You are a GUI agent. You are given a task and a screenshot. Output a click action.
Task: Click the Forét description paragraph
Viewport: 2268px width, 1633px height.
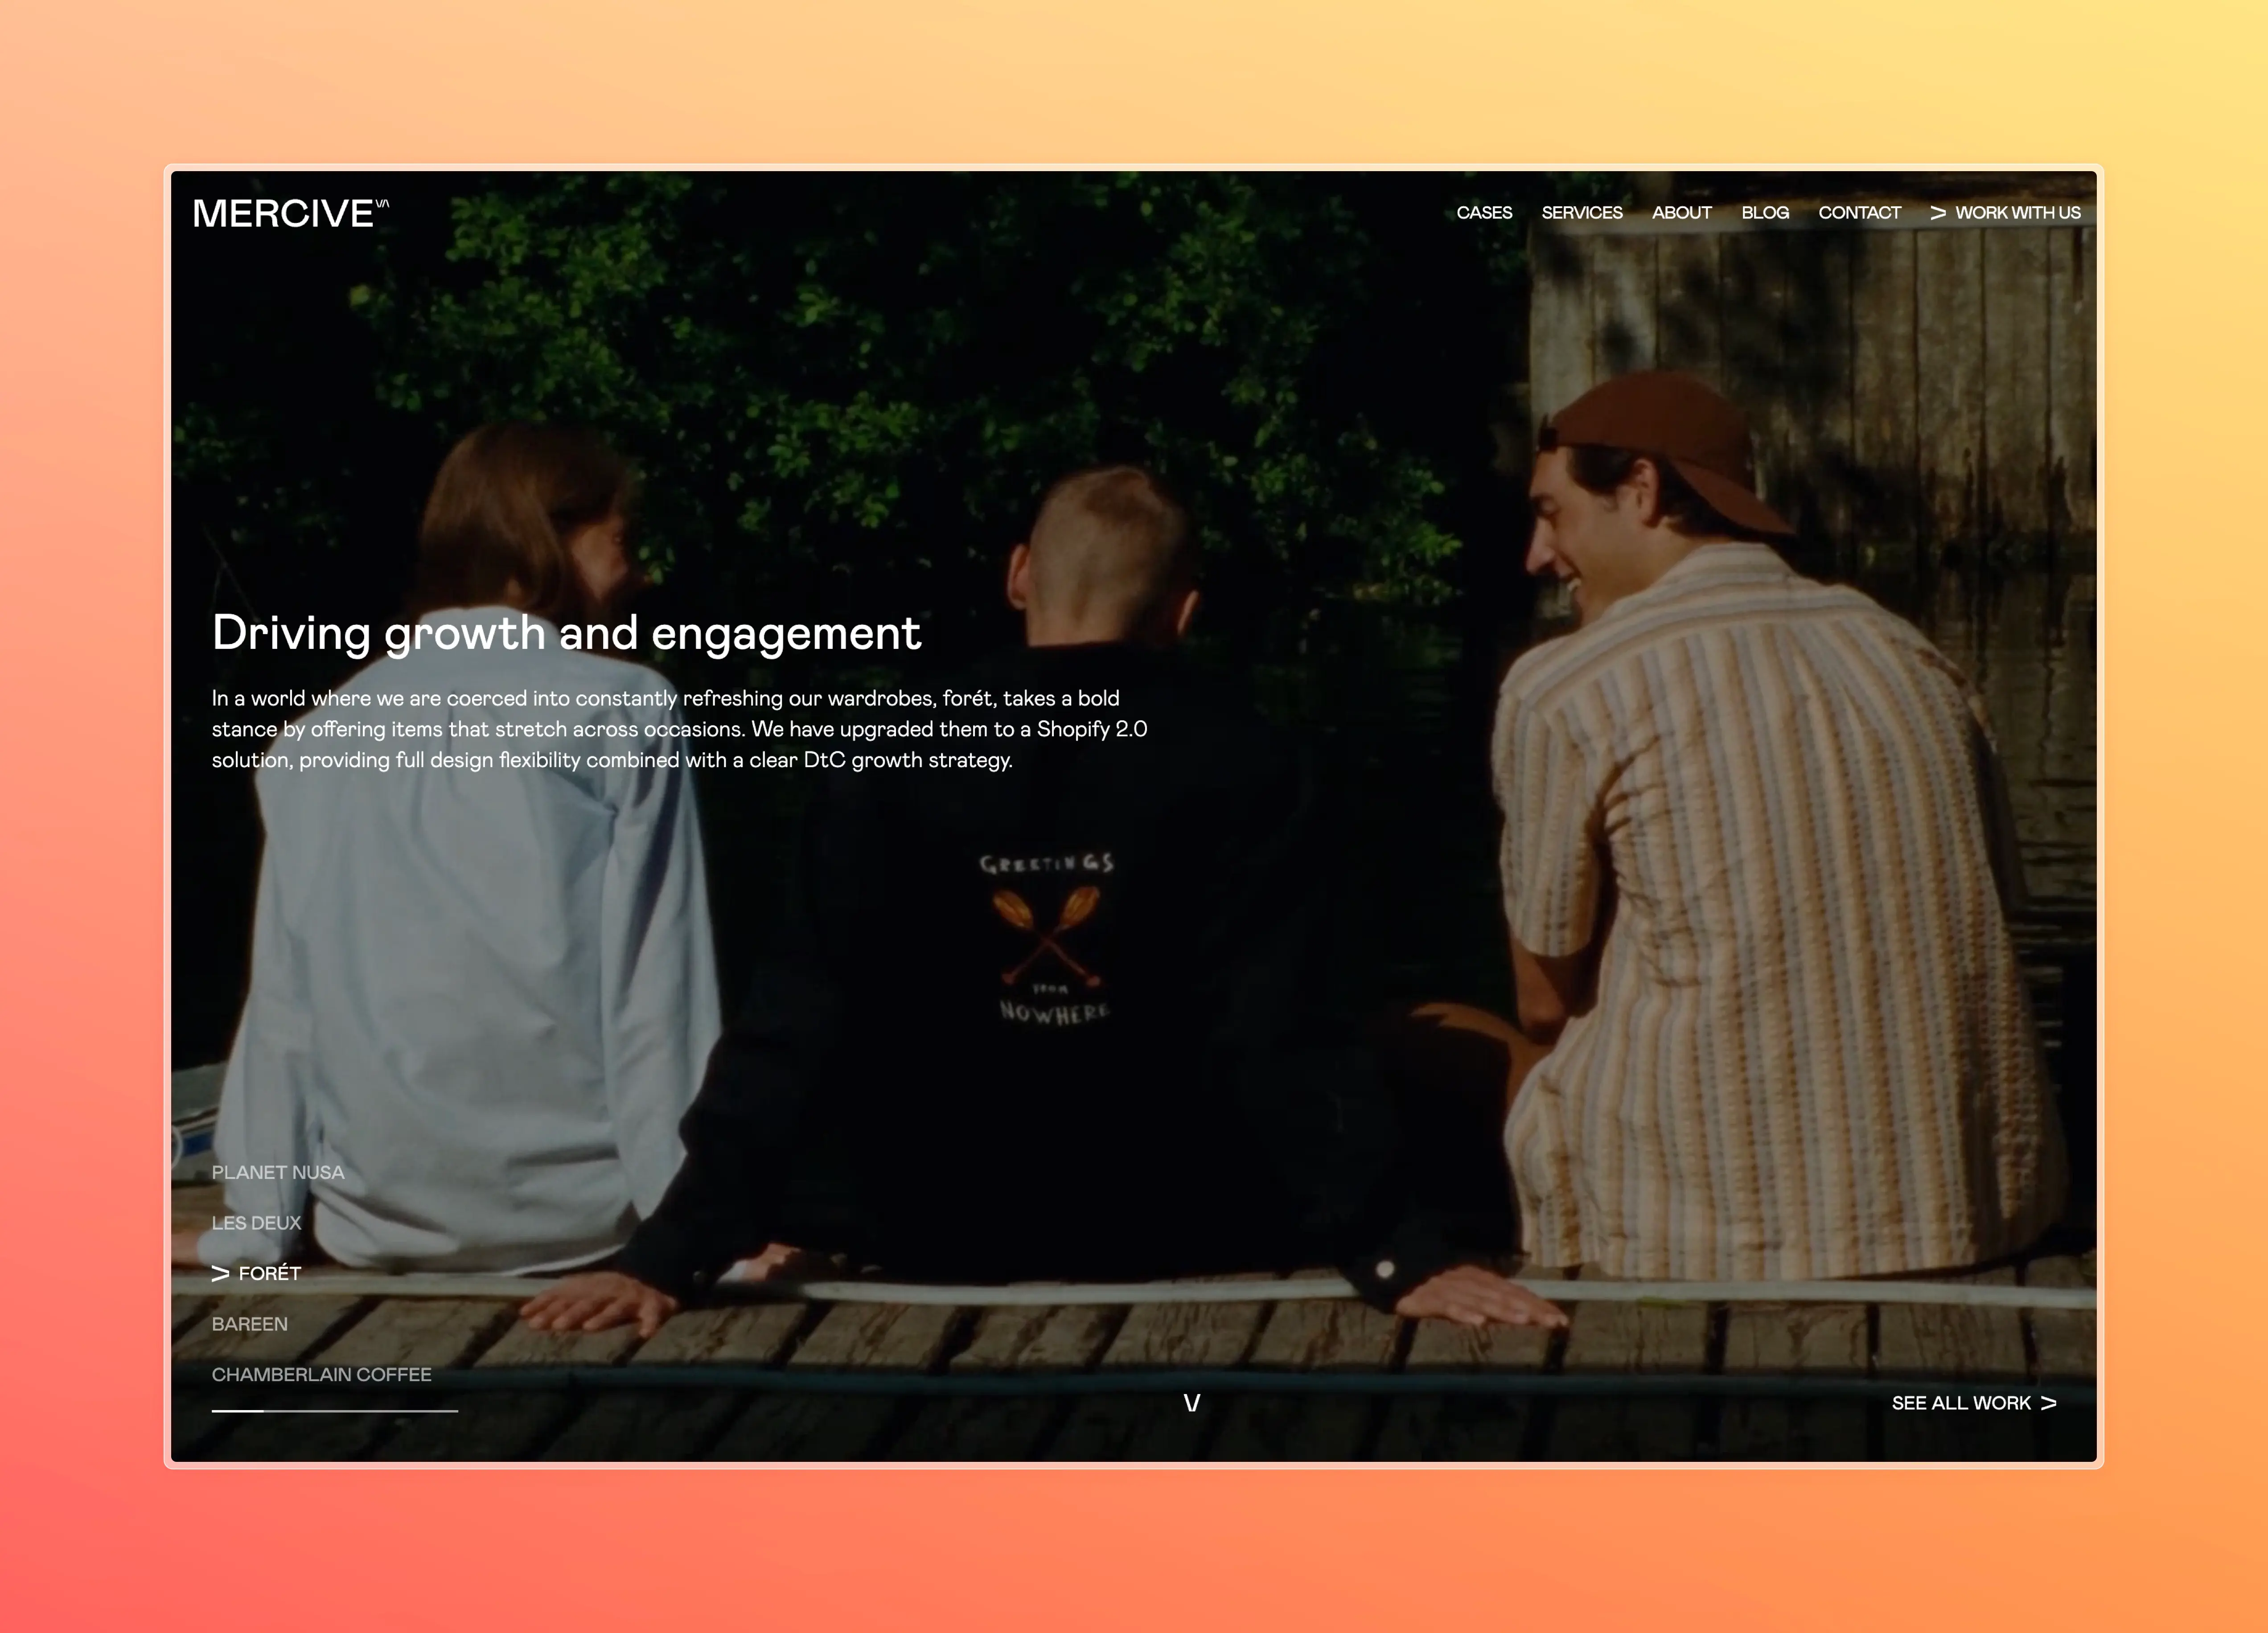pyautogui.click(x=680, y=729)
